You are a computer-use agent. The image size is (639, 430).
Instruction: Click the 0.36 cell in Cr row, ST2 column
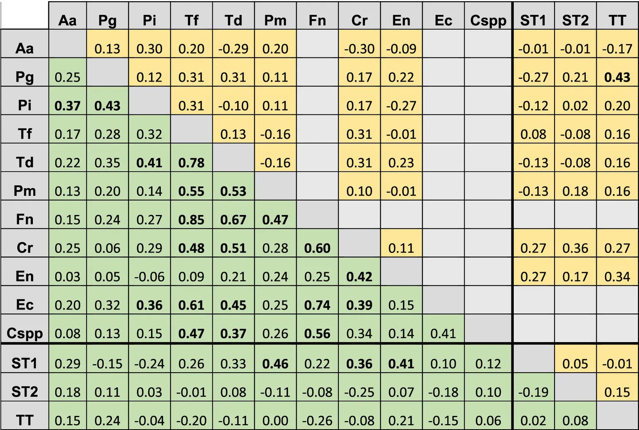click(x=575, y=248)
